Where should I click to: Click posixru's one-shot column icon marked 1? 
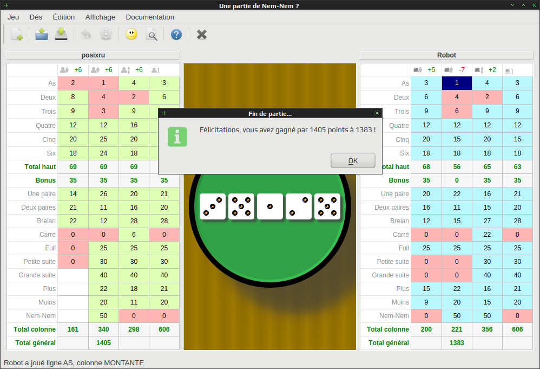tap(156, 70)
